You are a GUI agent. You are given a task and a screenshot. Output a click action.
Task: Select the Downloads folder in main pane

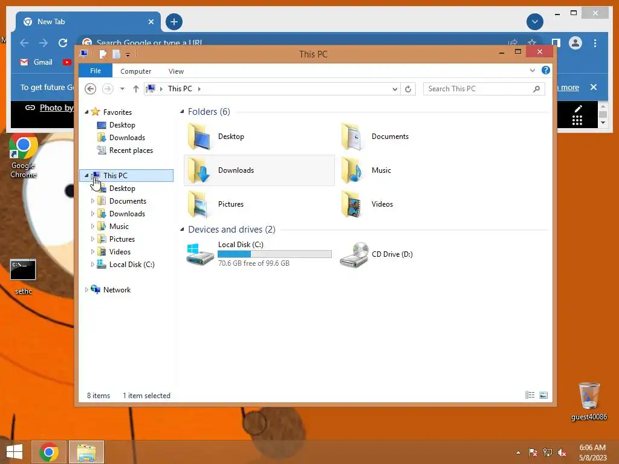point(259,170)
